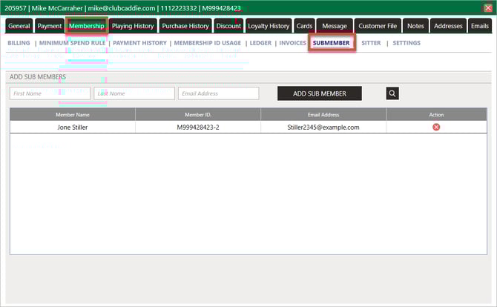Select the Loyalty History tab
Screen dimensions: 497x307
(269, 26)
